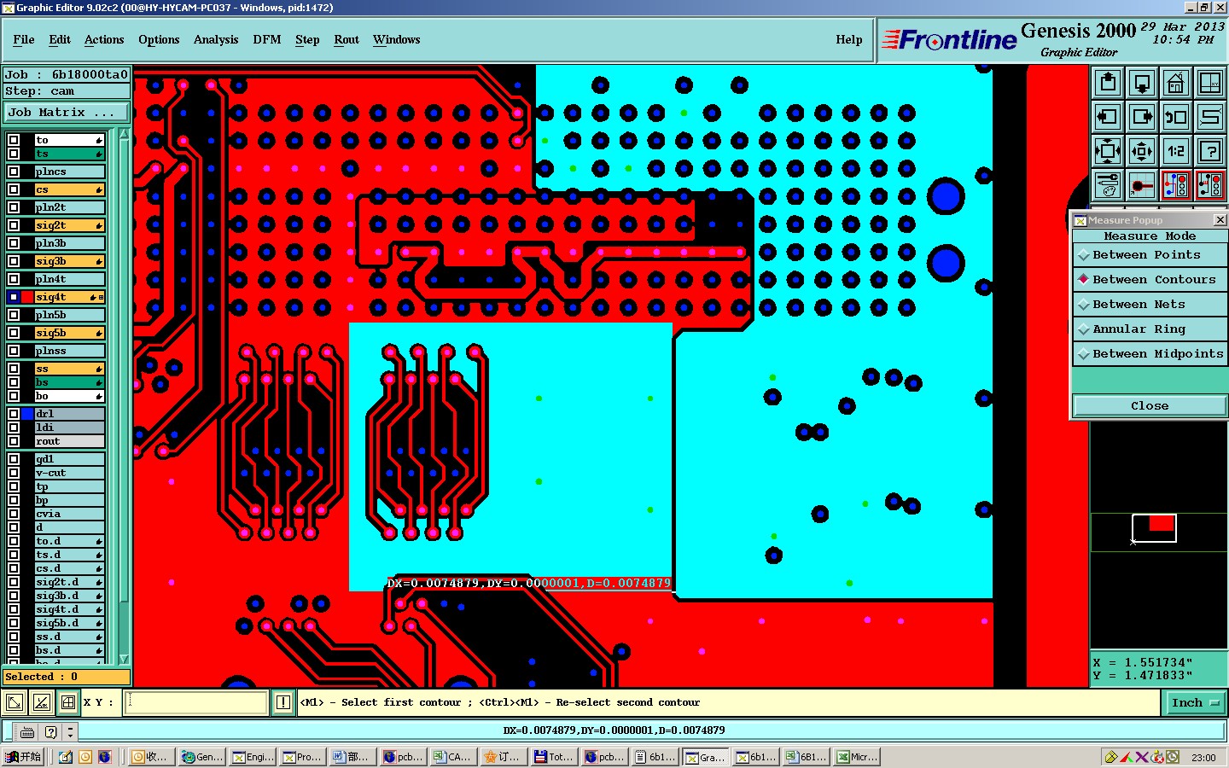Switch to the Engi... taskbar window
The width and height of the screenshot is (1229, 768).
[x=253, y=757]
